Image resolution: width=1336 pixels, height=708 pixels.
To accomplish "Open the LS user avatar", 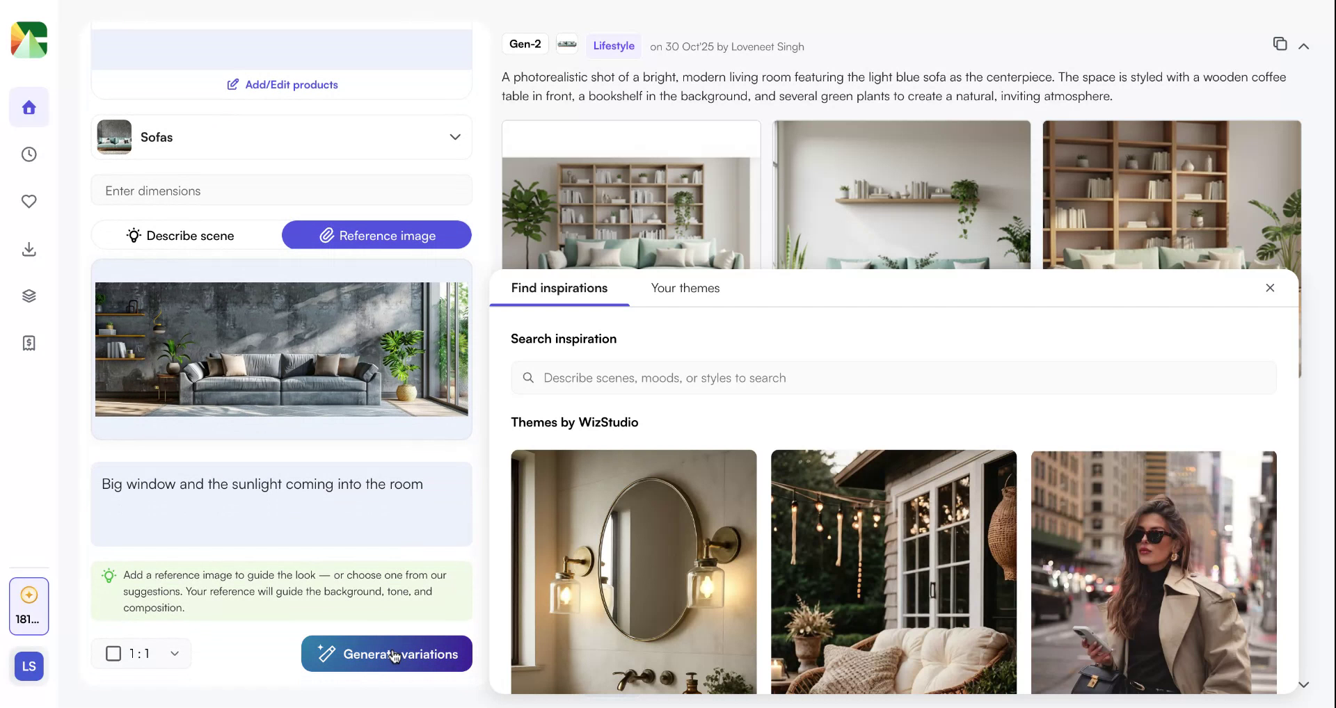I will click(x=29, y=666).
